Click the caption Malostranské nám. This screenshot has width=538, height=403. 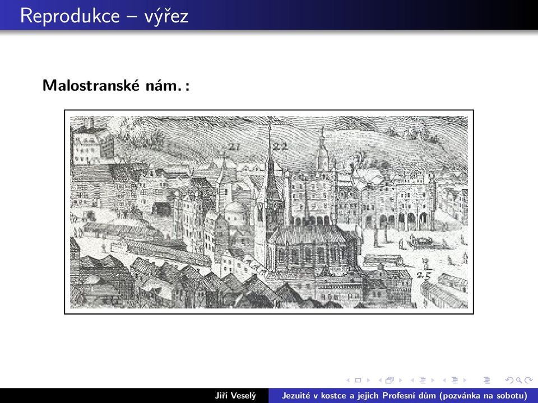pos(116,85)
